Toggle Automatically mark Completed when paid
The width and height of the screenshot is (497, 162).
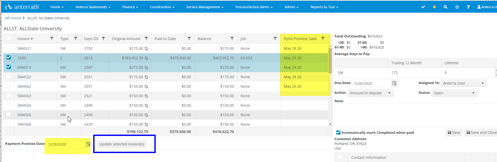[338, 132]
